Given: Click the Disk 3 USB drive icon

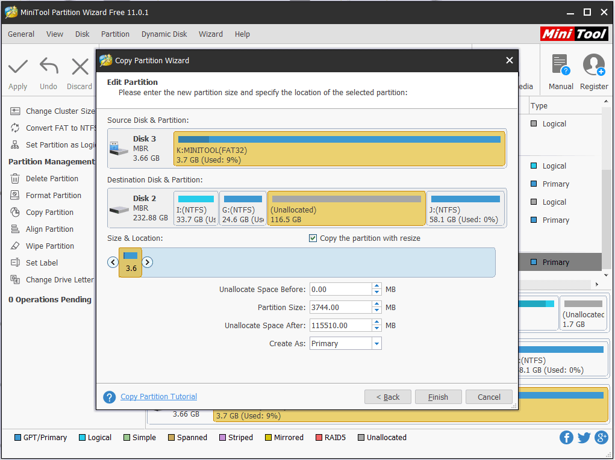Looking at the screenshot, I should 119,149.
